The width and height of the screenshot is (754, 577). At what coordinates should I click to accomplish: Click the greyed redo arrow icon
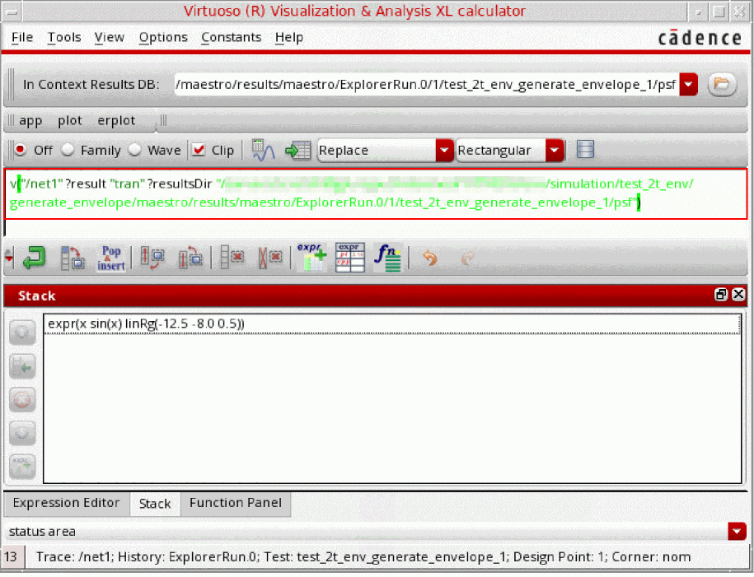click(x=467, y=258)
